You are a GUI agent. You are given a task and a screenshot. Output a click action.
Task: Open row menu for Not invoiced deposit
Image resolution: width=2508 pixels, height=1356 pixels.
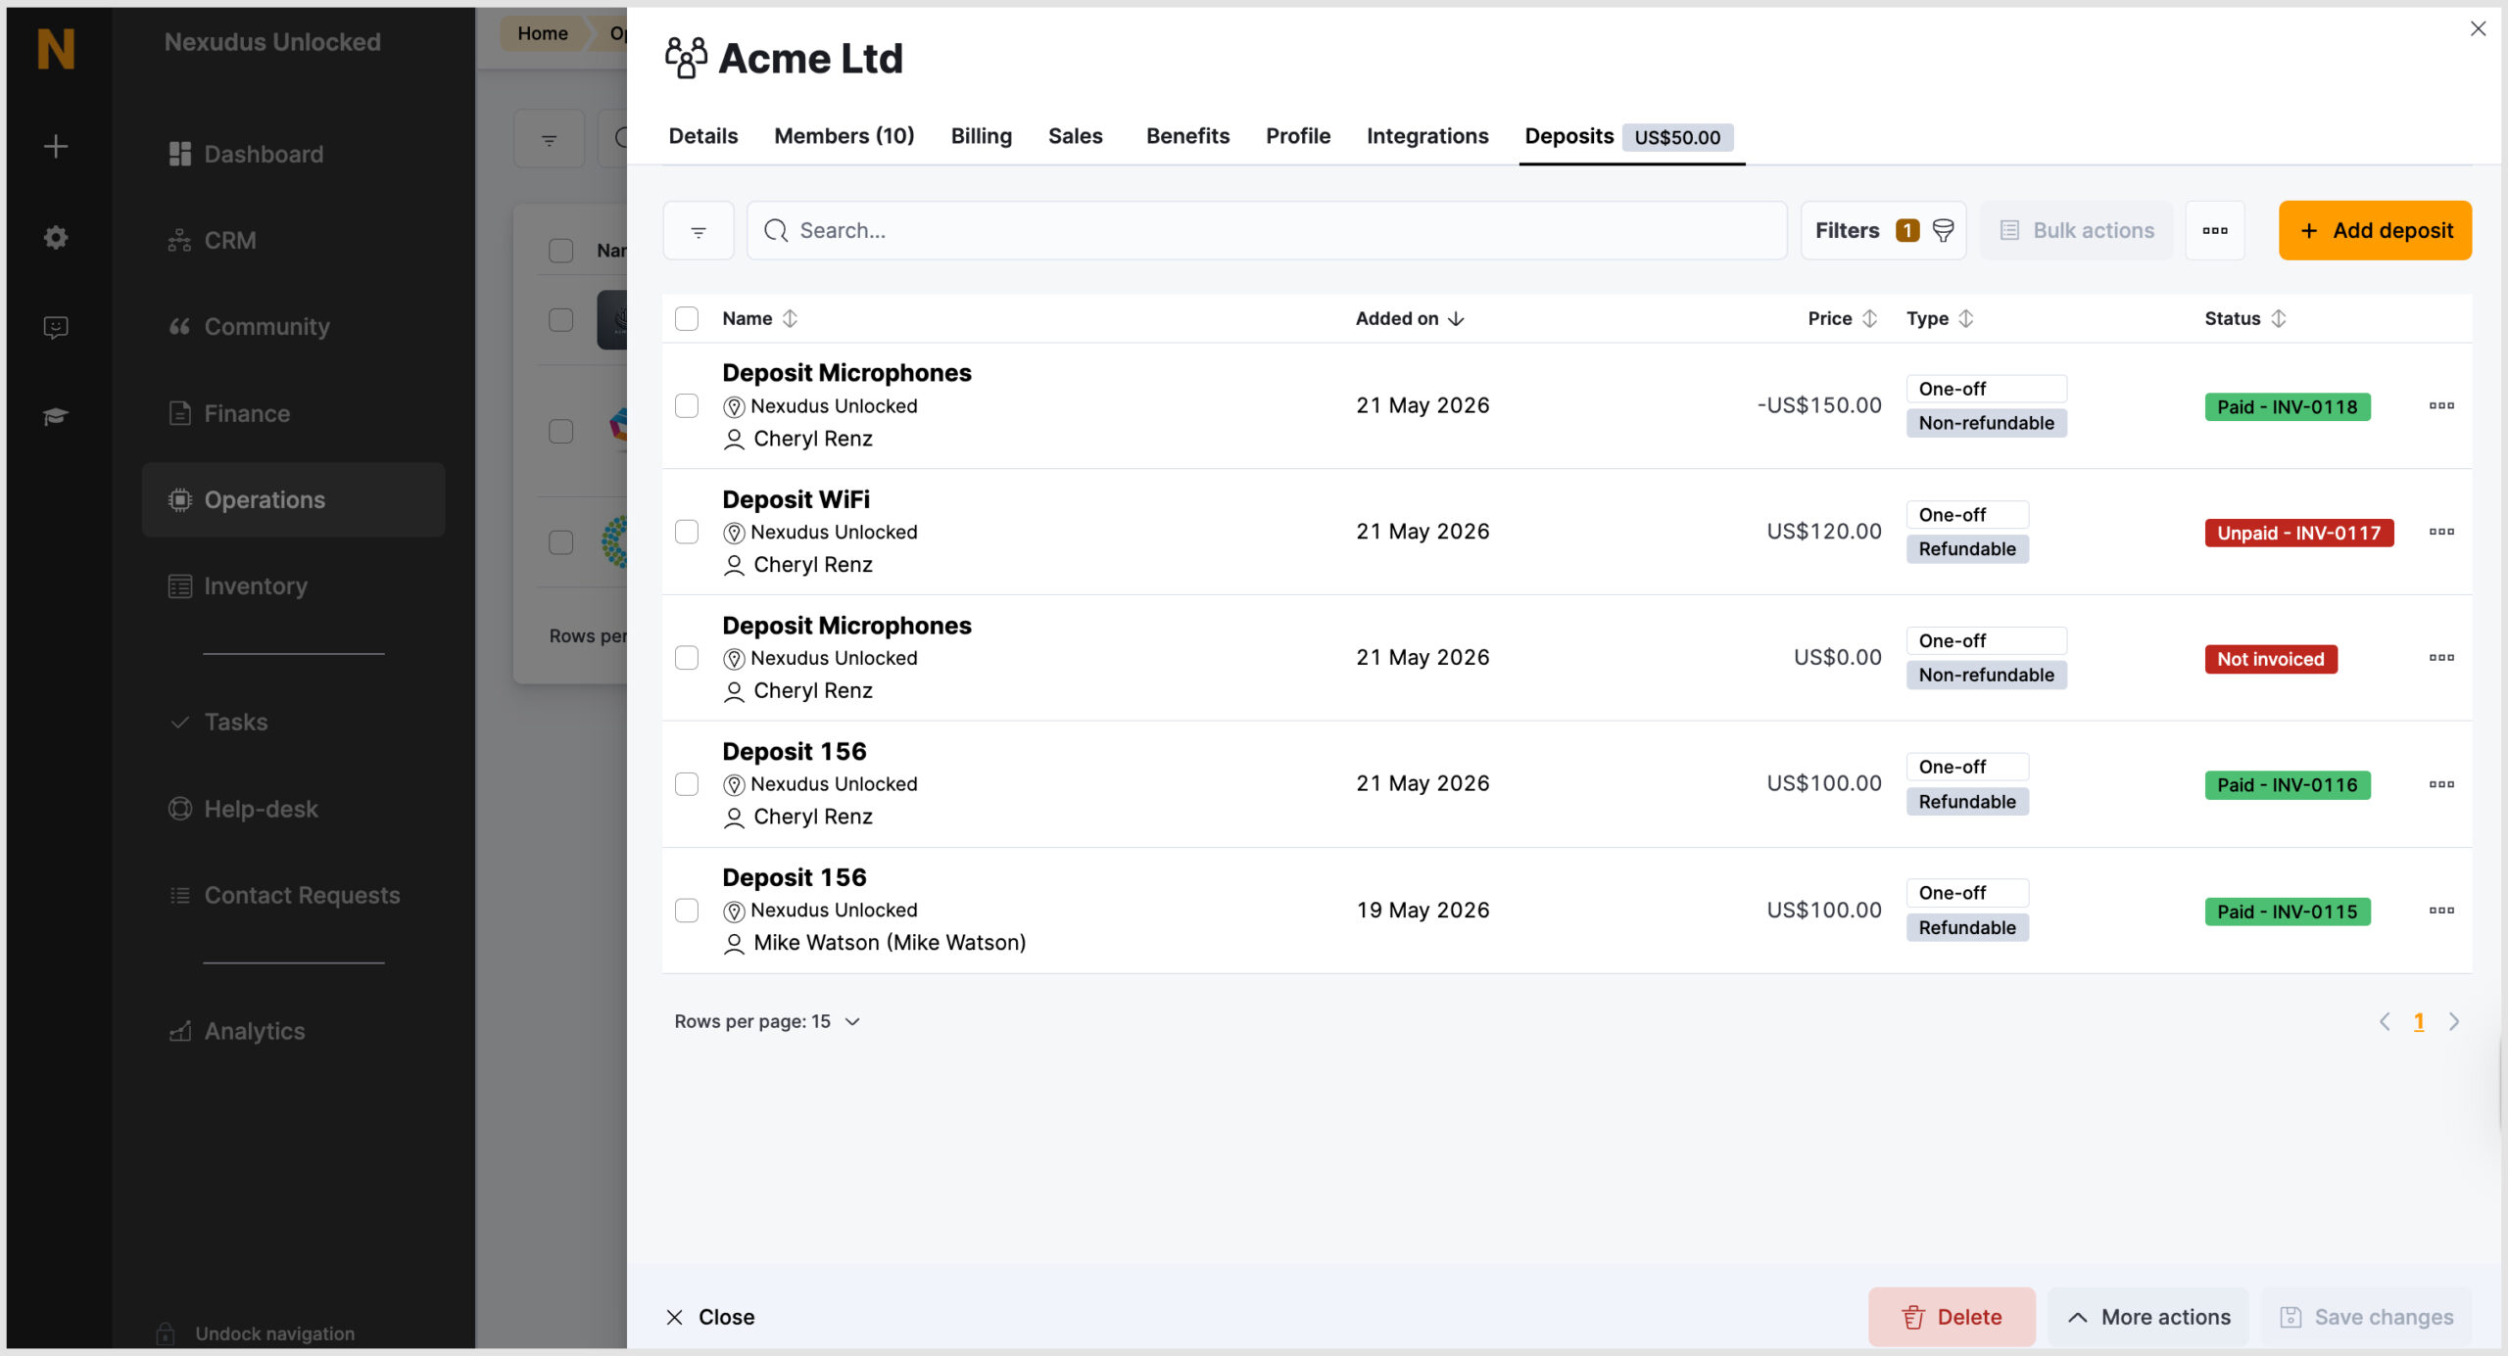coord(2441,658)
